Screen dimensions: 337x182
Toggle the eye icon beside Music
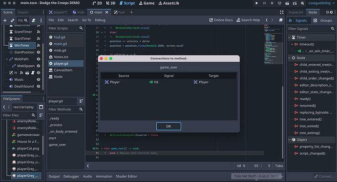(39, 79)
